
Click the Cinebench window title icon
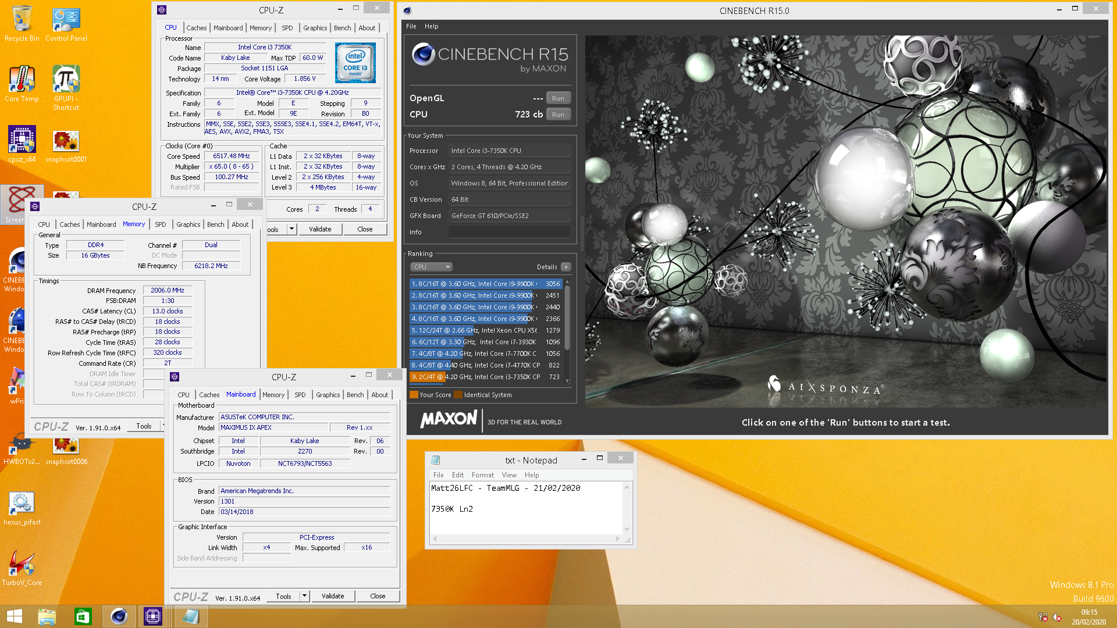pos(407,10)
